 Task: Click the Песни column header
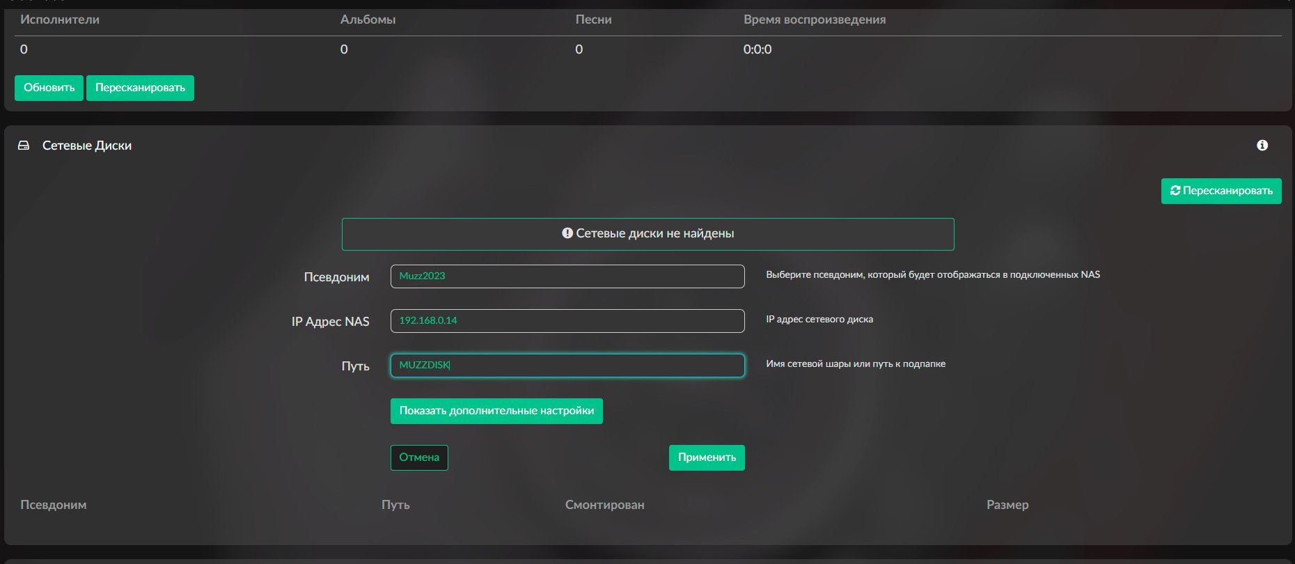(593, 19)
